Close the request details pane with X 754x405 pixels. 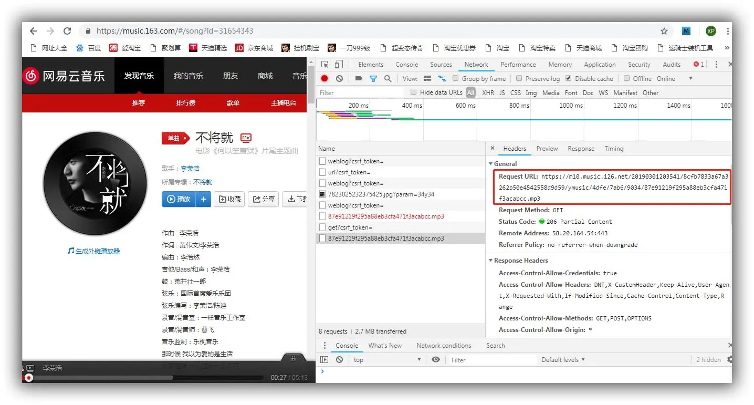(492, 149)
